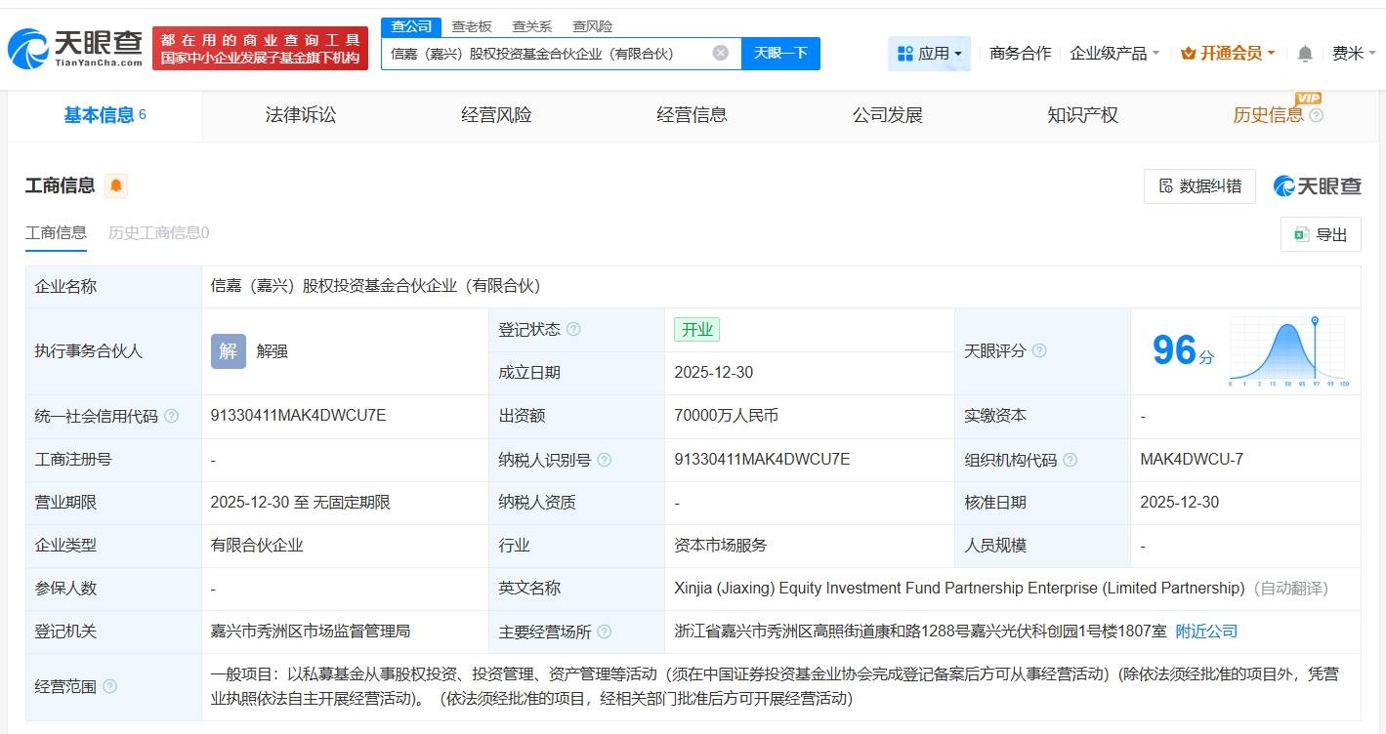Viewport: 1386px width, 734px height.
Task: Open the 历史工商信息 sub-tab
Action: 158,232
